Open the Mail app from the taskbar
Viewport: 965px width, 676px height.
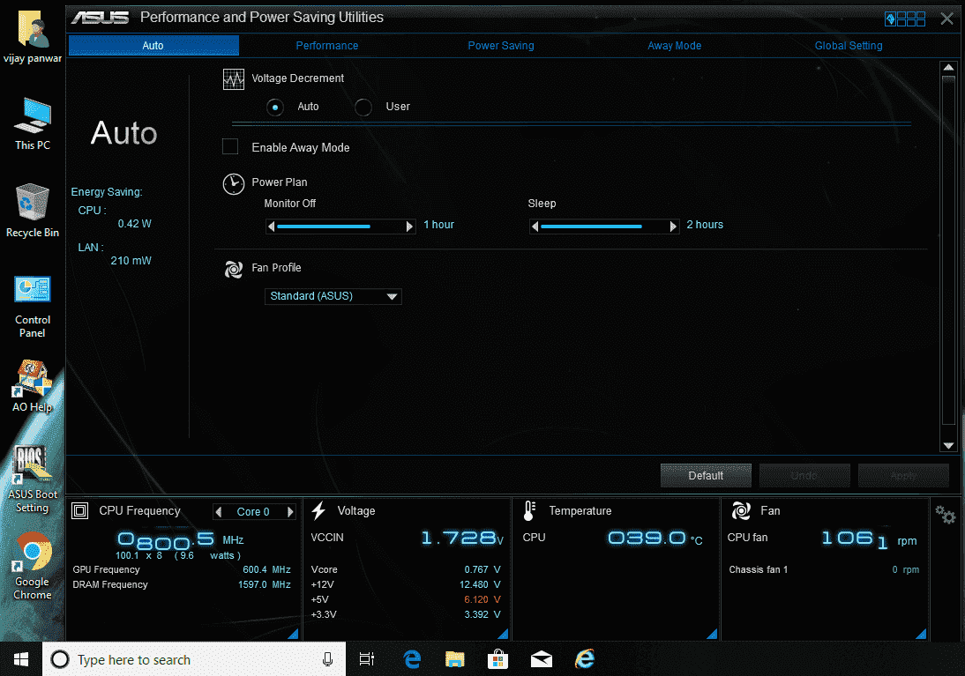click(x=542, y=659)
